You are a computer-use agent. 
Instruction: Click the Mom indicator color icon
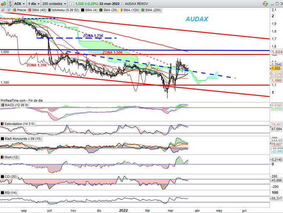click(2, 157)
